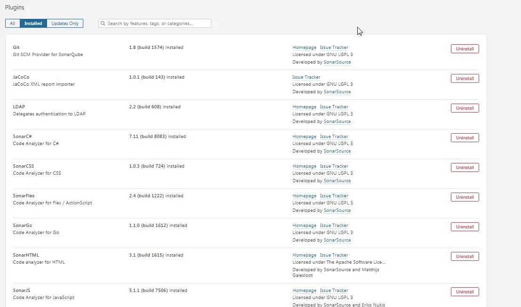Click 'Git SCM Provider for SonarQube' description
This screenshot has height=307, width=521.
pos(48,55)
